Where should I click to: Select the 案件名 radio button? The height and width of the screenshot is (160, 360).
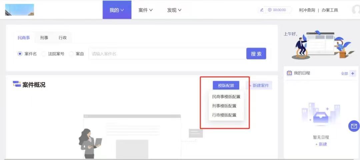pos(20,54)
